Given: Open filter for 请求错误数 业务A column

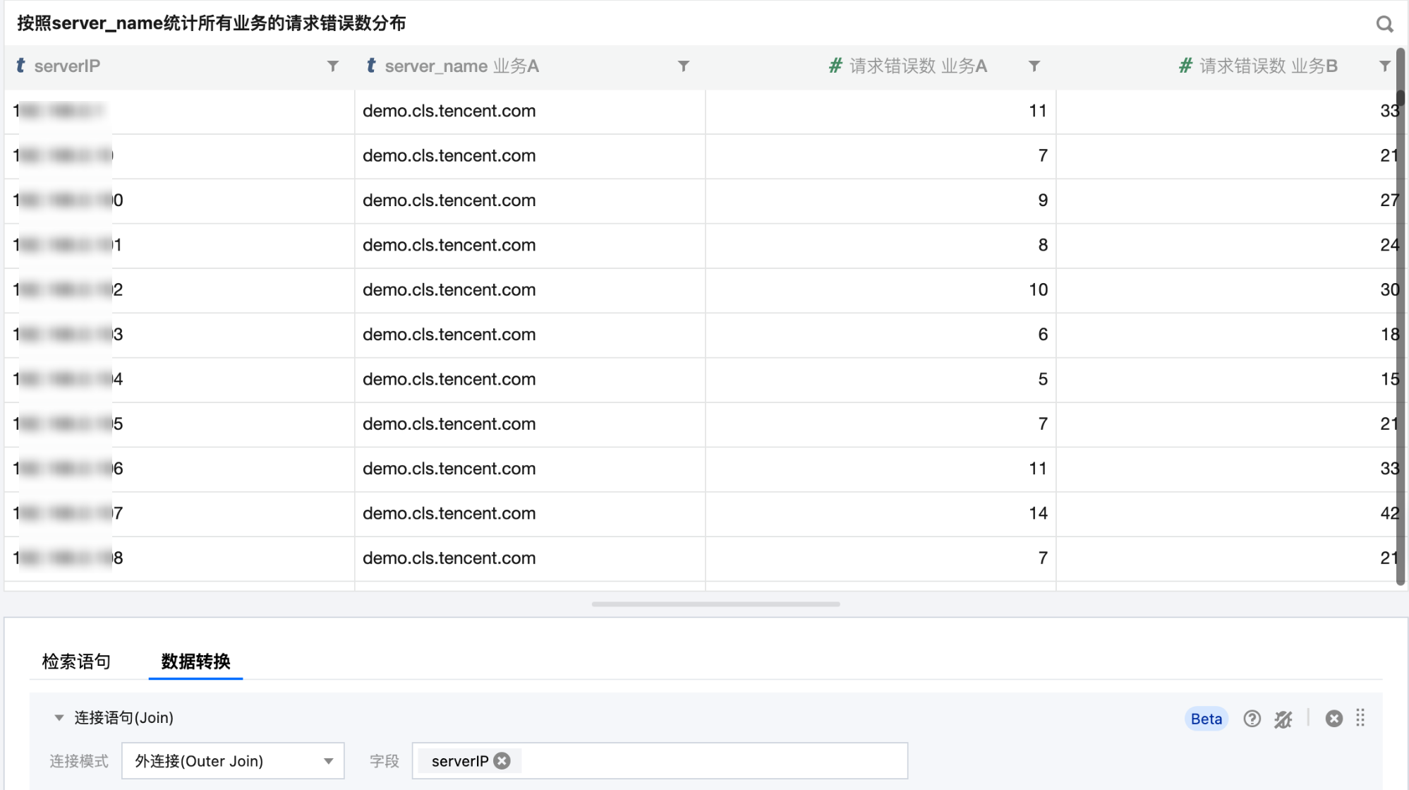Looking at the screenshot, I should (x=1034, y=66).
